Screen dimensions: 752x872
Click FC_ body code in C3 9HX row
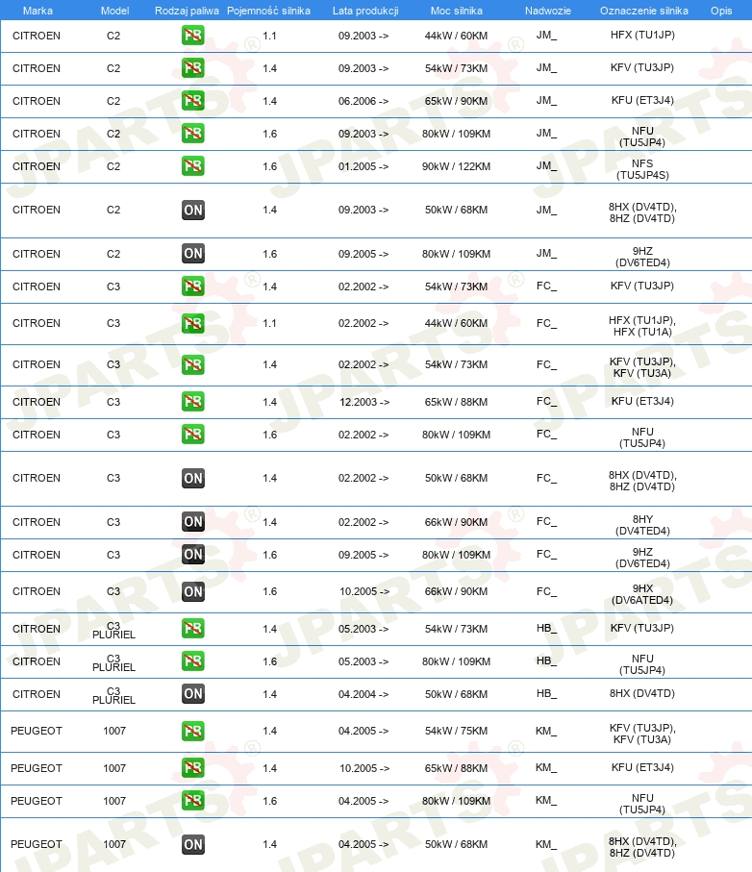(x=546, y=591)
